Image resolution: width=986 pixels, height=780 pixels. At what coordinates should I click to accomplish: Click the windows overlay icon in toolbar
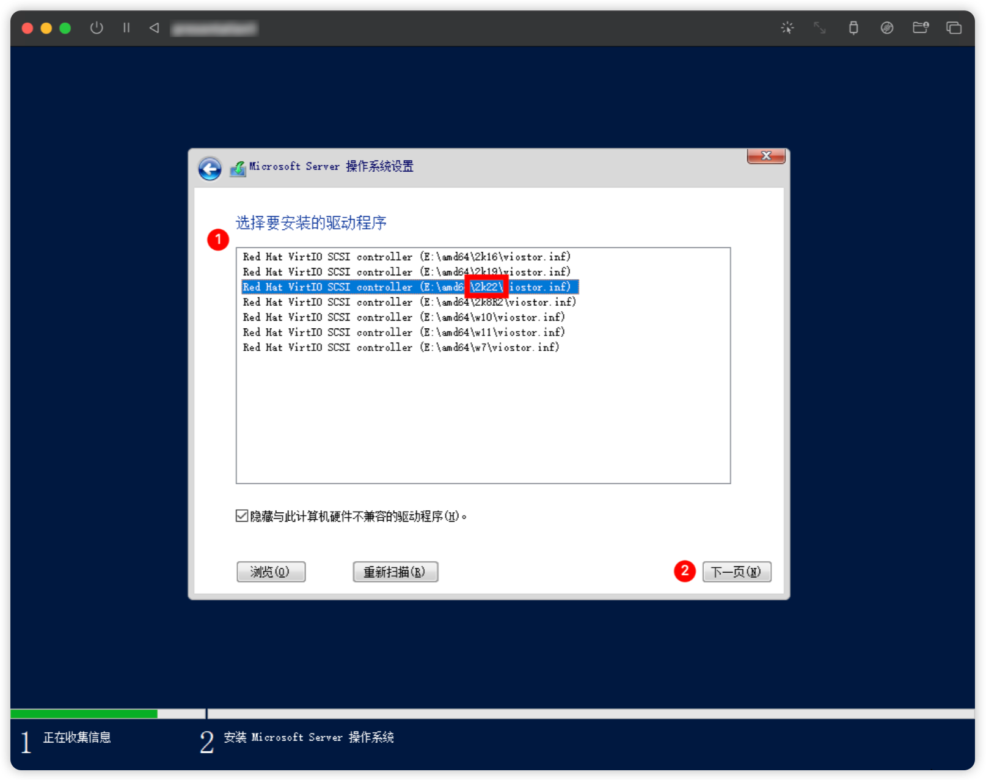[x=954, y=28]
